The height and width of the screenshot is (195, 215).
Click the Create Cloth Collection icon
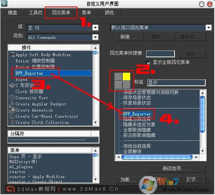tap(12, 122)
